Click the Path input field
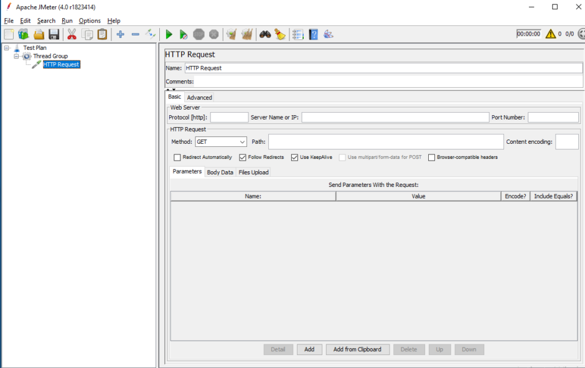Viewport: 585px width, 368px height. [386, 142]
